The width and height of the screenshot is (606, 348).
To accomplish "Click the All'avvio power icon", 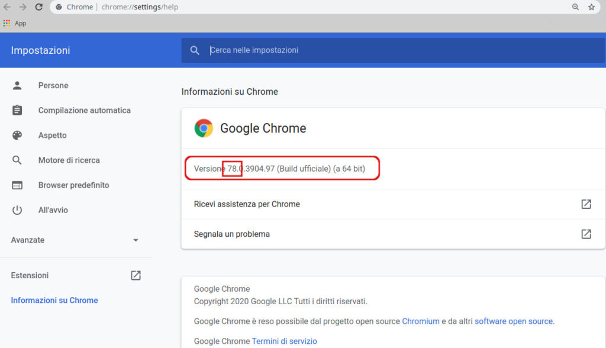I will pos(17,210).
